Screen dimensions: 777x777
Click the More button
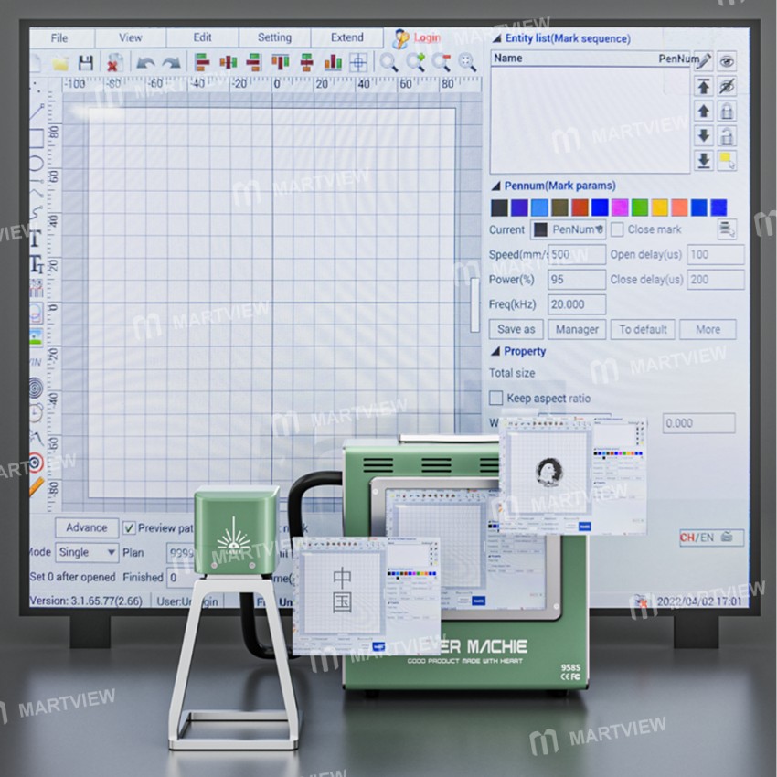click(x=708, y=329)
